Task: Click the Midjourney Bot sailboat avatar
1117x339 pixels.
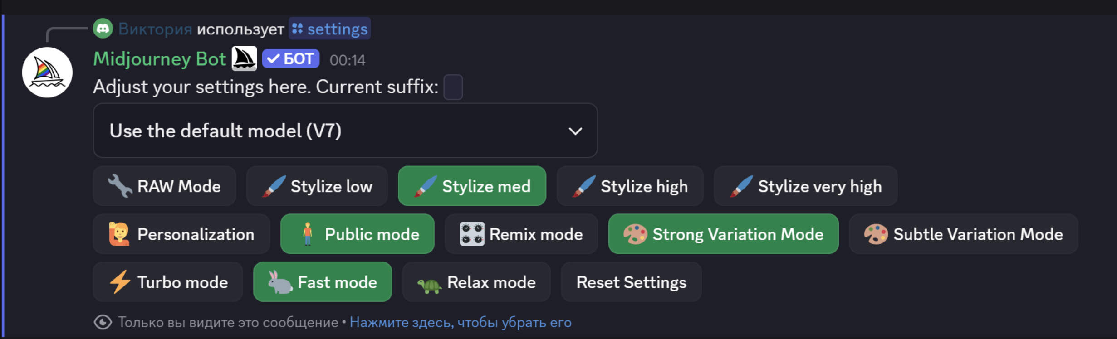Action: point(47,73)
